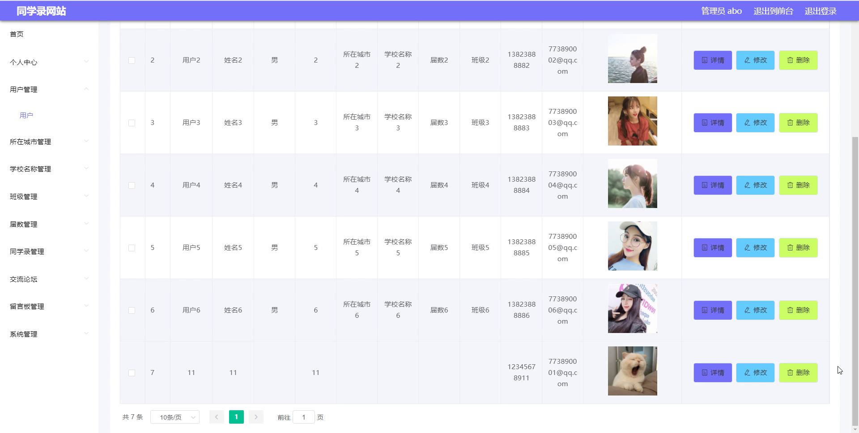Expand 交流论坛 menu
Screen dimensions: 859x433
click(49, 279)
